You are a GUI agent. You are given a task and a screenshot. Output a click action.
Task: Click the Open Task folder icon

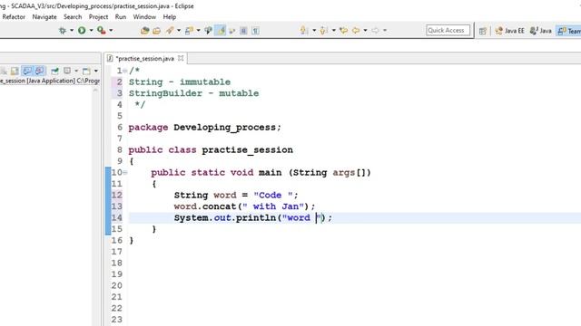157,31
